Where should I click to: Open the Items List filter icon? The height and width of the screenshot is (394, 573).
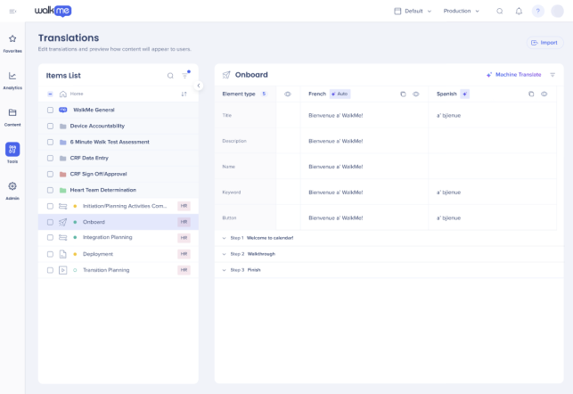point(184,76)
